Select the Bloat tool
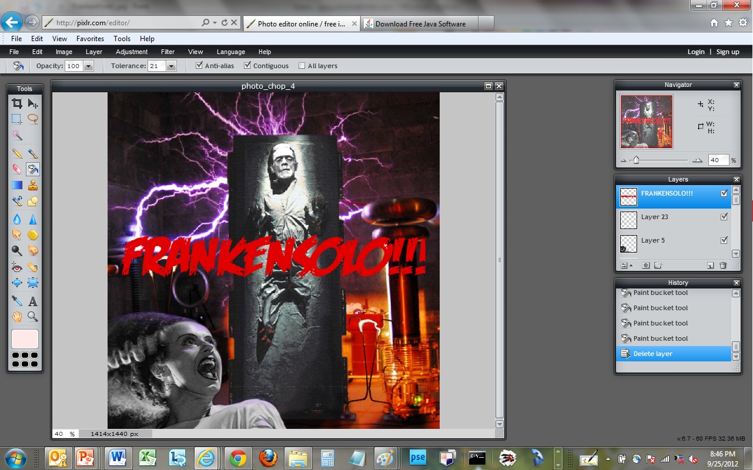This screenshot has height=470, width=753. coord(17,283)
